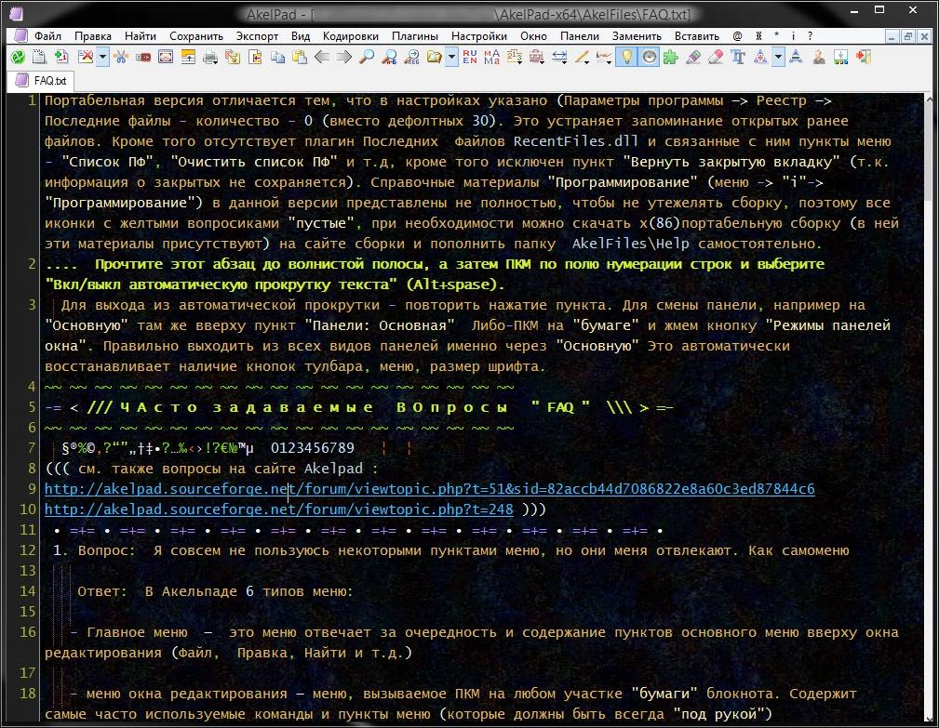Open the yellow pencil dropdown

coord(582,57)
